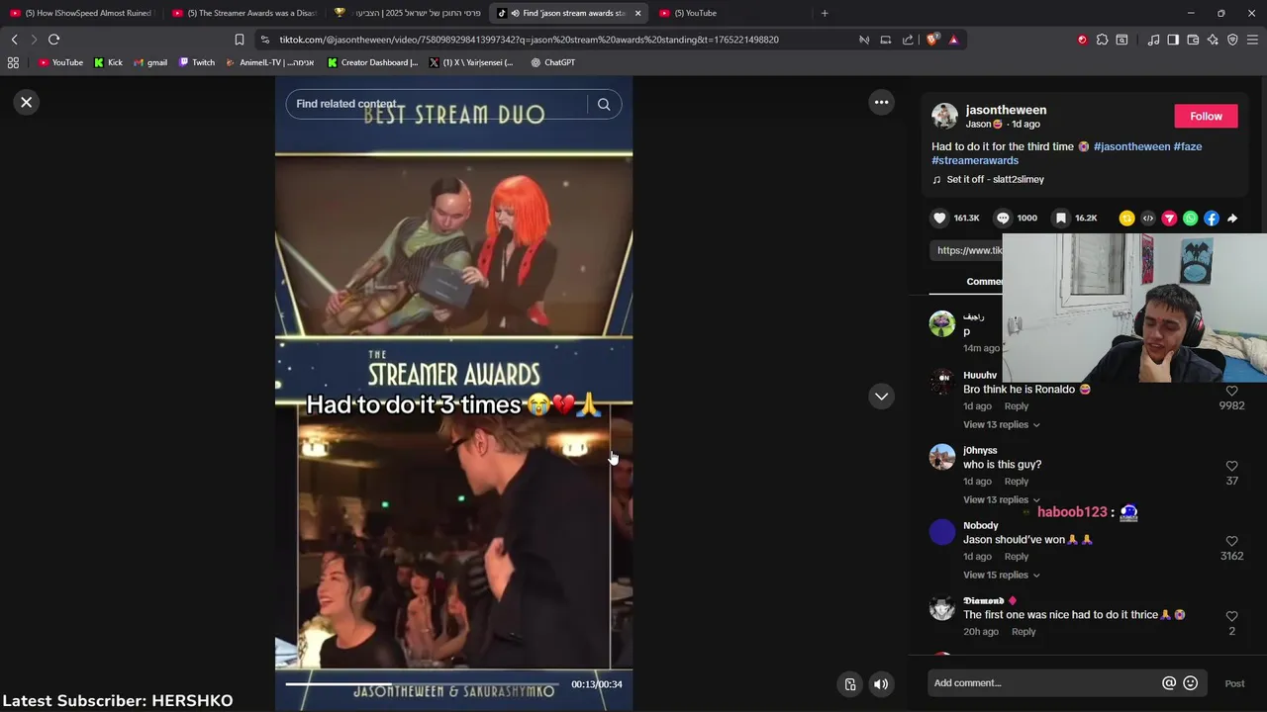Image resolution: width=1267 pixels, height=712 pixels.
Task: Expand 13 replies under Huuuhv's comment
Action: point(1002,425)
